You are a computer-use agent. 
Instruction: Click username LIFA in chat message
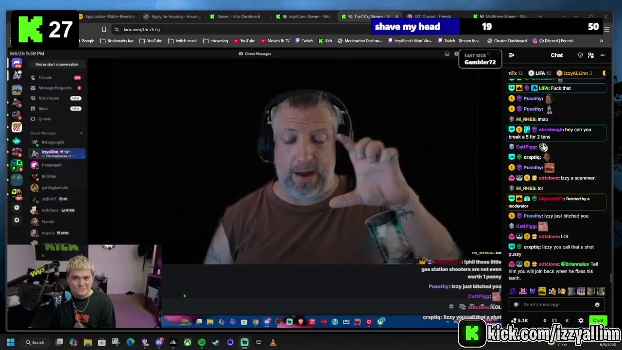point(544,88)
